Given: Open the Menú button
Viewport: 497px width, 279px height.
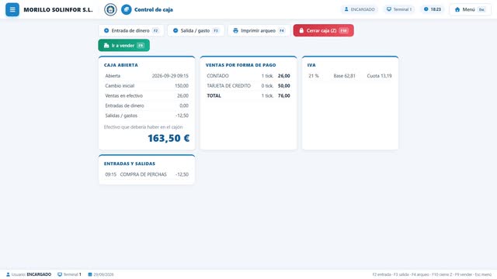Looking at the screenshot, I should 470,9.
